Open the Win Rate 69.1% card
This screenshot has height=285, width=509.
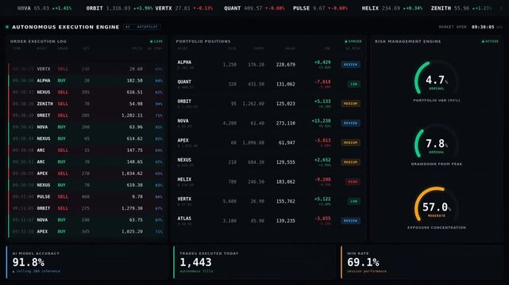coord(422,262)
